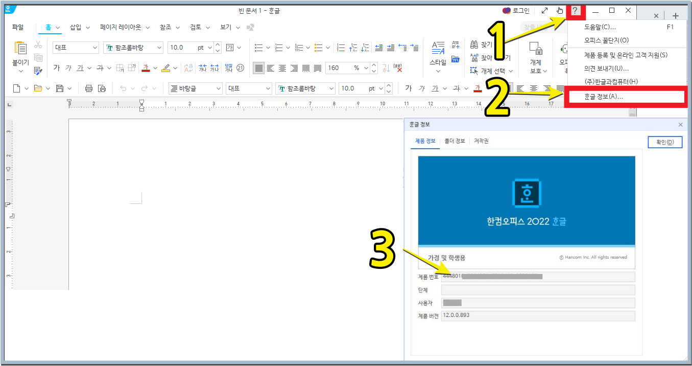Viewport: 692px width, 366px height.
Task: Click the decrease indent icon in ribbon
Action: (x=378, y=48)
